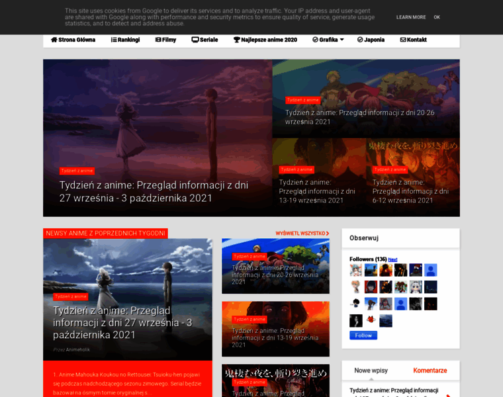Open the Filmy menu item
503x397 pixels.
pyautogui.click(x=166, y=40)
